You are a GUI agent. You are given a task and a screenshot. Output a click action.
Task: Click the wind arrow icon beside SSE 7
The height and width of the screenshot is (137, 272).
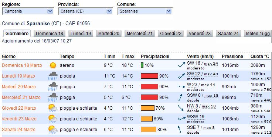tap(179, 129)
